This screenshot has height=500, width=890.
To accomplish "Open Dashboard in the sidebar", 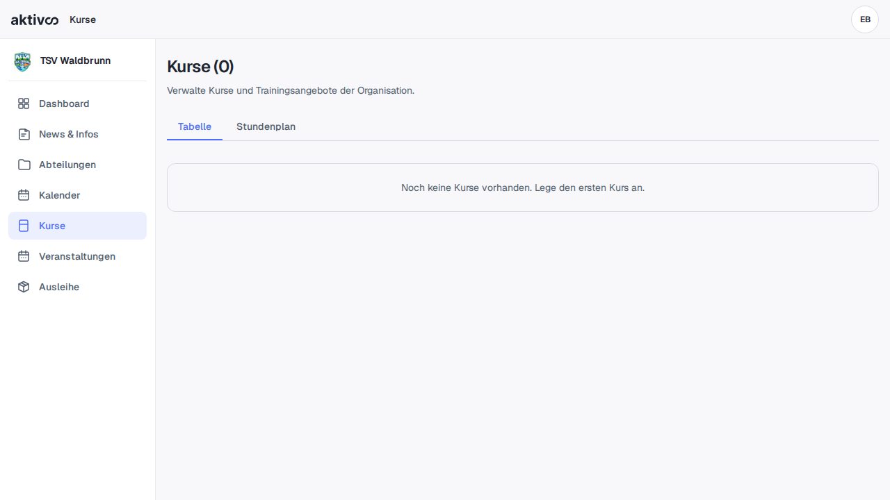I will [77, 103].
